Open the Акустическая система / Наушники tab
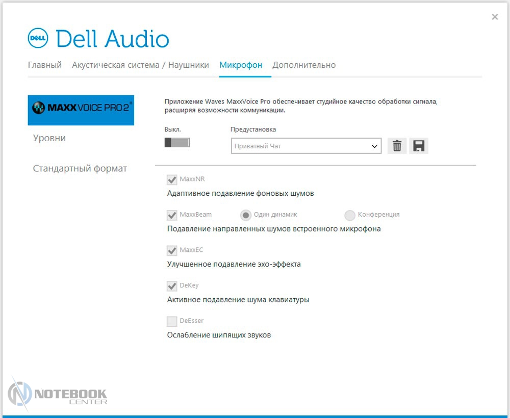 pyautogui.click(x=140, y=65)
